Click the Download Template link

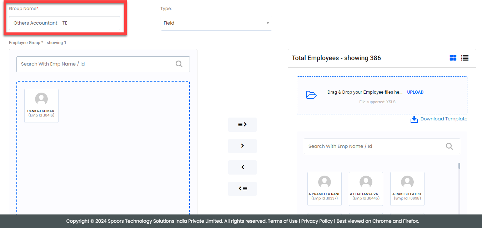444,119
